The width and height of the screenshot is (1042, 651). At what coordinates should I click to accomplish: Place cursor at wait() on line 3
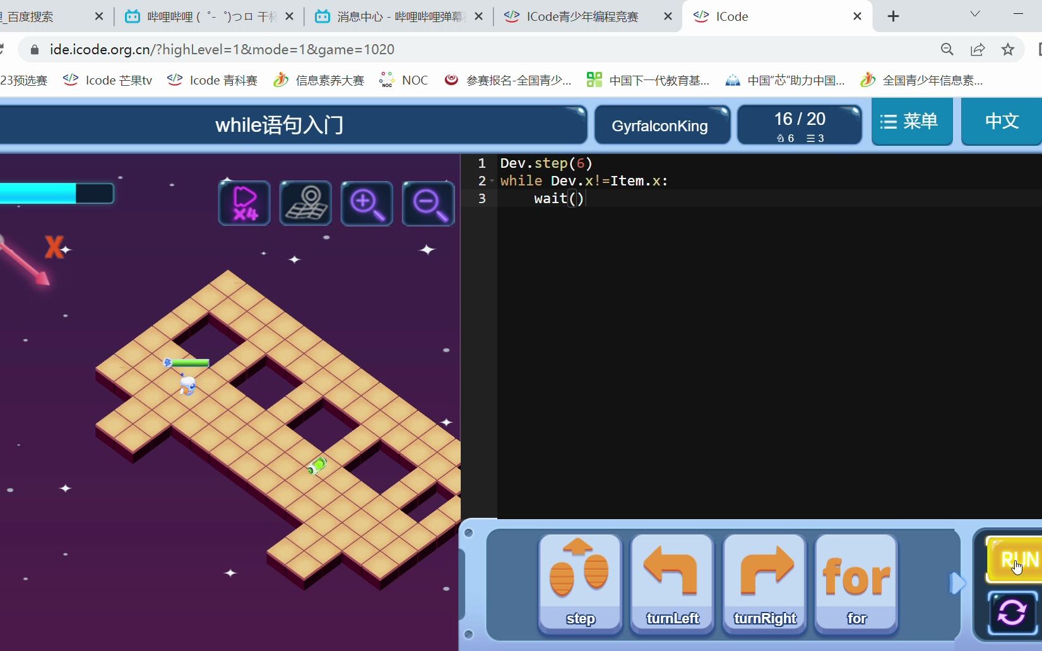pos(559,199)
